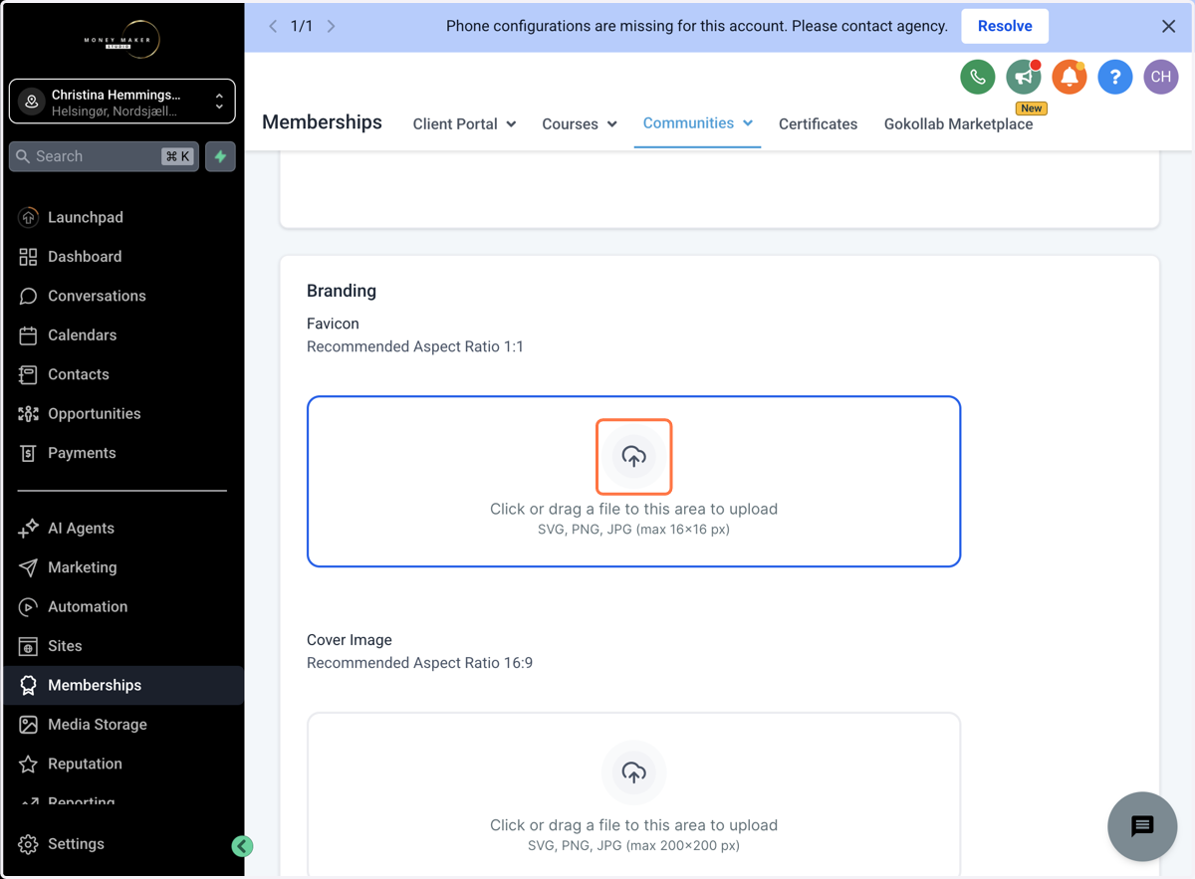1195x879 pixels.
Task: Click the AI Agents sparkle icon
Action: (x=28, y=529)
